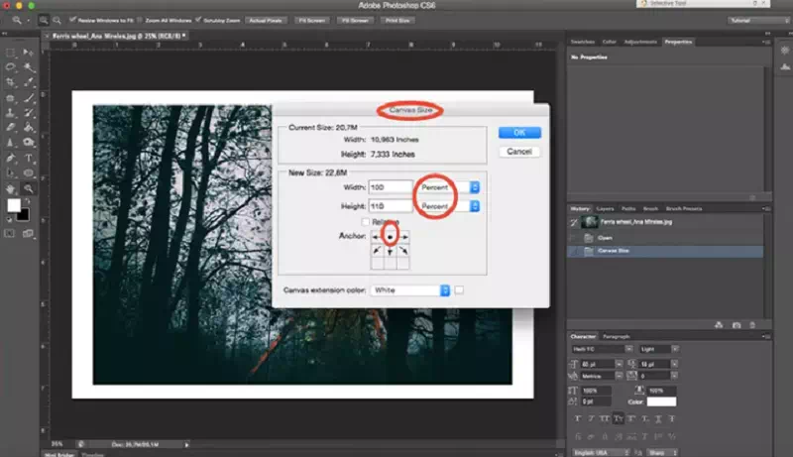Switch to the Adjustments tab
The height and width of the screenshot is (457, 793).
pos(640,42)
